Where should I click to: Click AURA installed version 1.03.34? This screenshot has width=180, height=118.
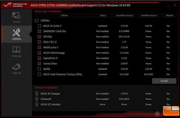pos(148,69)
